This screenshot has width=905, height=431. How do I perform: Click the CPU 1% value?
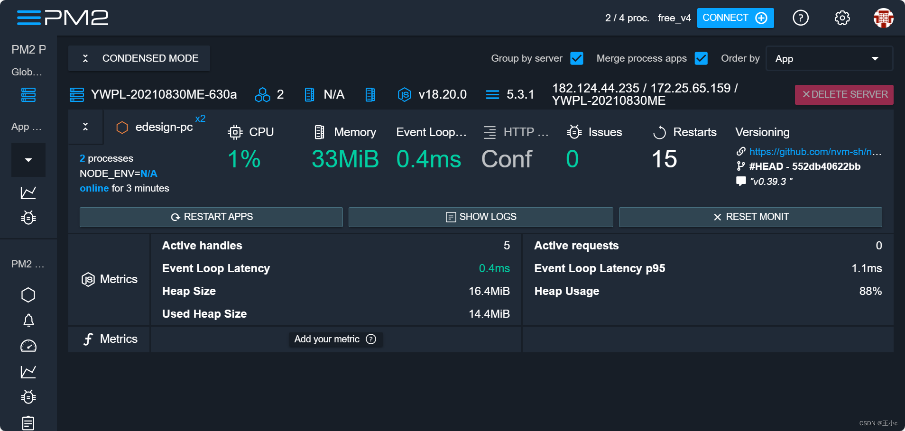[x=244, y=159]
